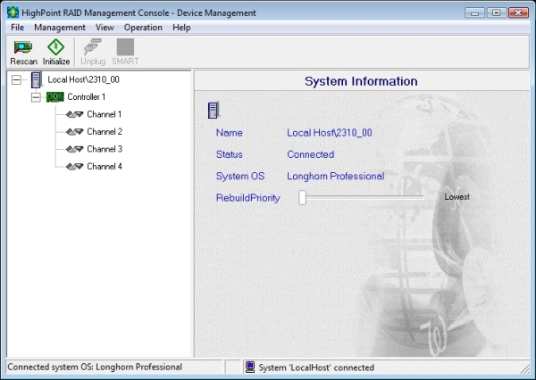This screenshot has height=380, width=536.
Task: Click the Channel 3 connector icon
Action: pos(74,149)
